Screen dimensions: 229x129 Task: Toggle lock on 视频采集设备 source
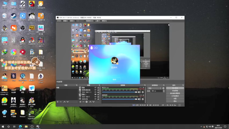(98, 90)
